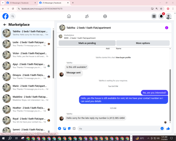
Task: Open Friends icon in top navigation
Action: [x=87, y=16]
